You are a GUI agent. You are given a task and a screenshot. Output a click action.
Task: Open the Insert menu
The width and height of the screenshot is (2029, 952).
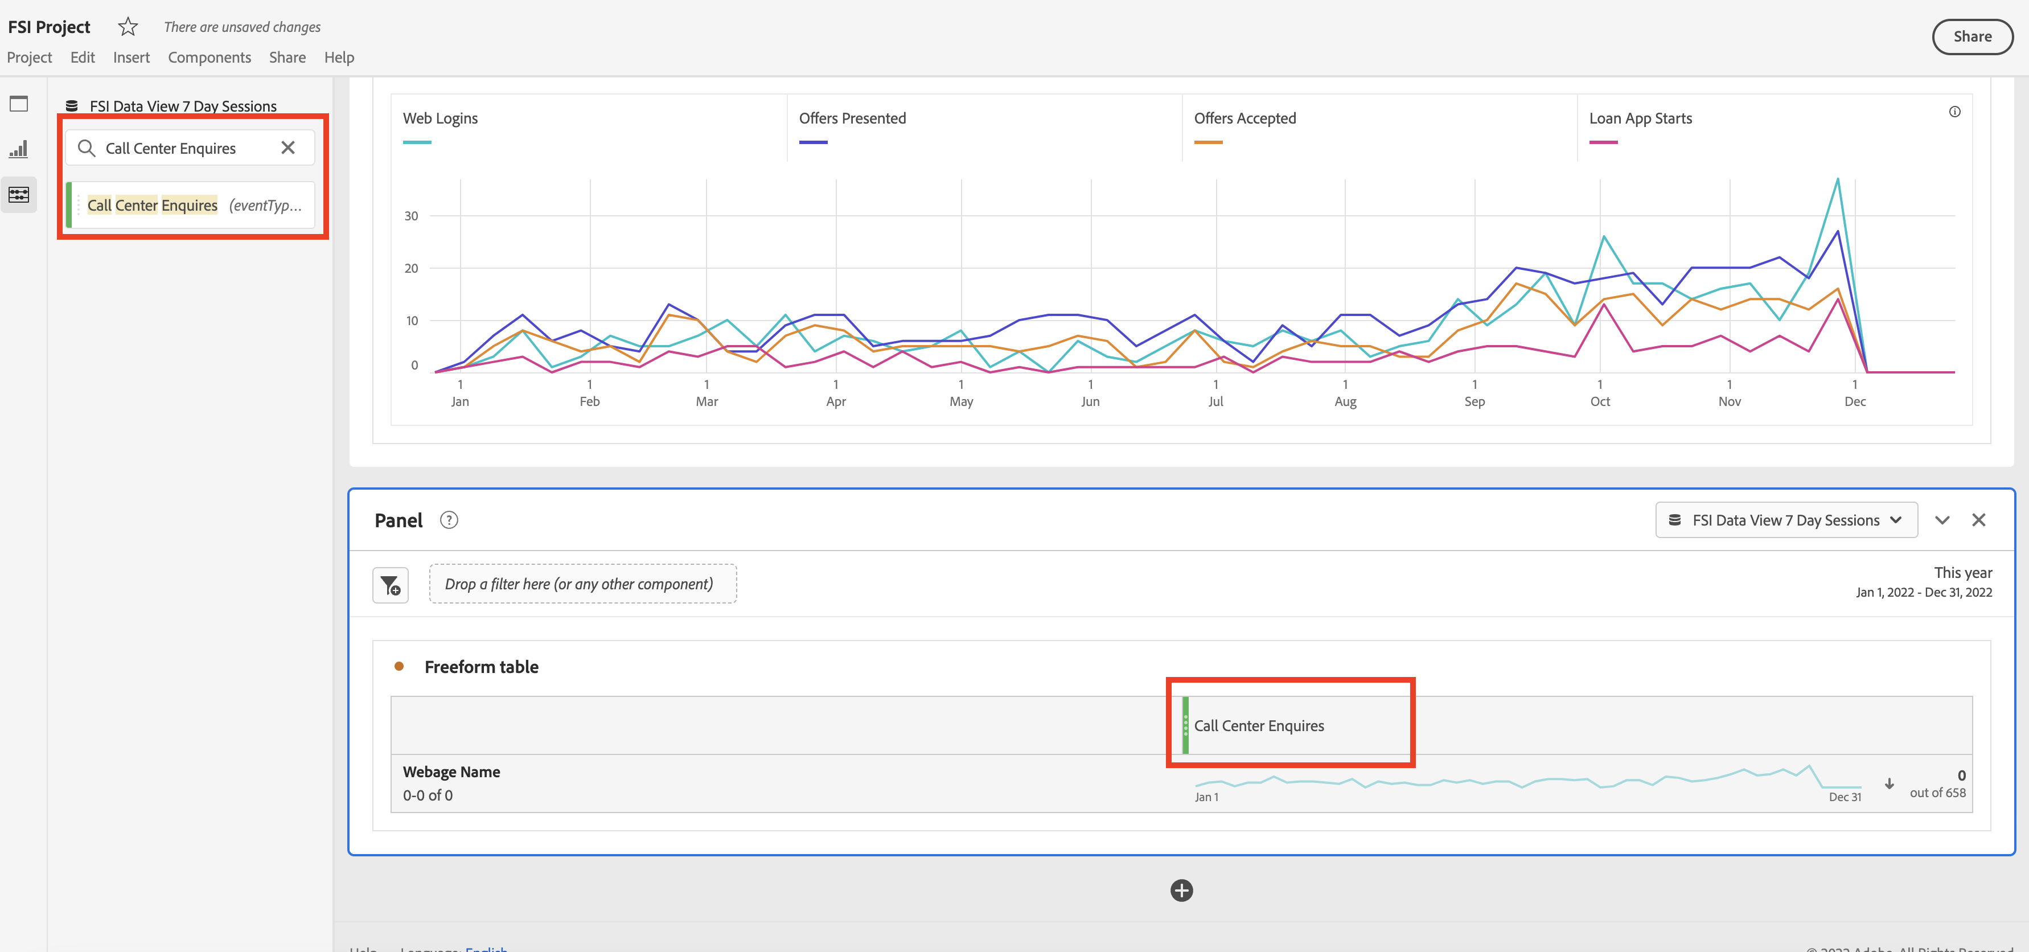tap(132, 58)
